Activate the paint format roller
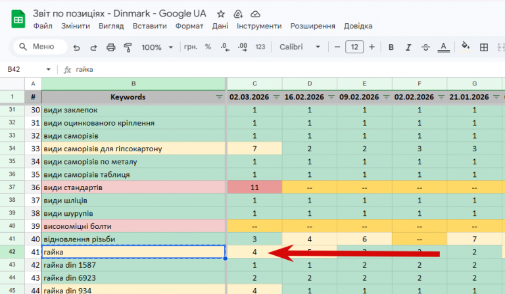Screen dimensions: 505x294 (x=128, y=47)
